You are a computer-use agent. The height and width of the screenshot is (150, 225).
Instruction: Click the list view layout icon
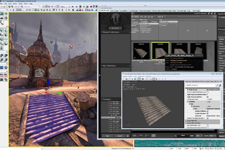(x=134, y=136)
